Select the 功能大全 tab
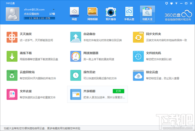This screenshot has width=195, height=131. 147,14
